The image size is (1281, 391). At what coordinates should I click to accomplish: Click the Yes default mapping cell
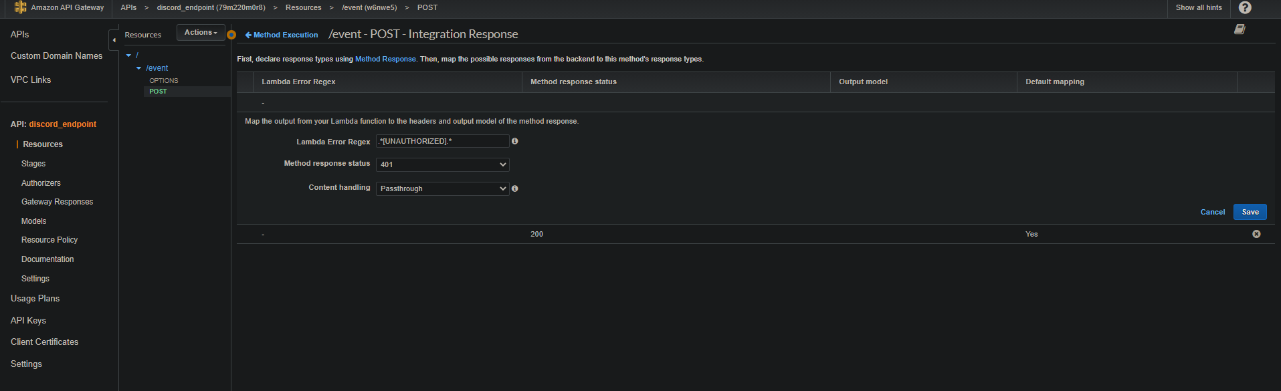[x=1031, y=234]
